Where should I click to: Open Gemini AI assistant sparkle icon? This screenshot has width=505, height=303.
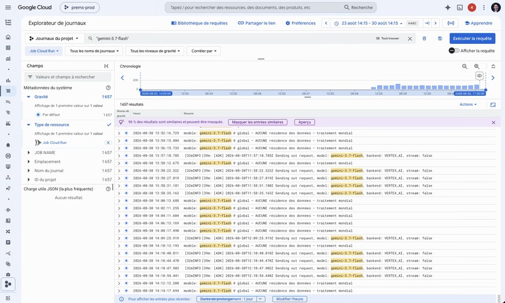tap(448, 8)
